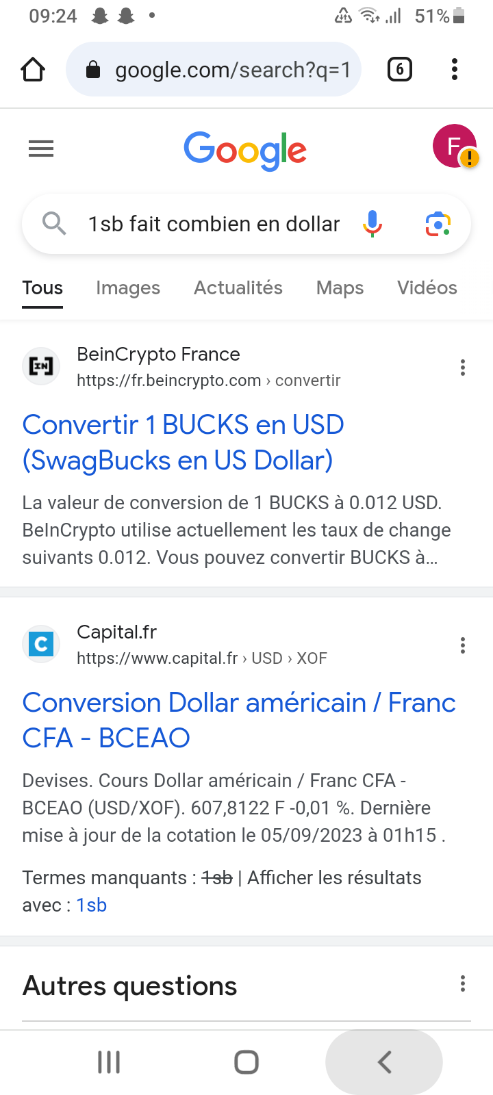493x1095 pixels.
Task: Tap the browser address bar URL
Action: (231, 70)
